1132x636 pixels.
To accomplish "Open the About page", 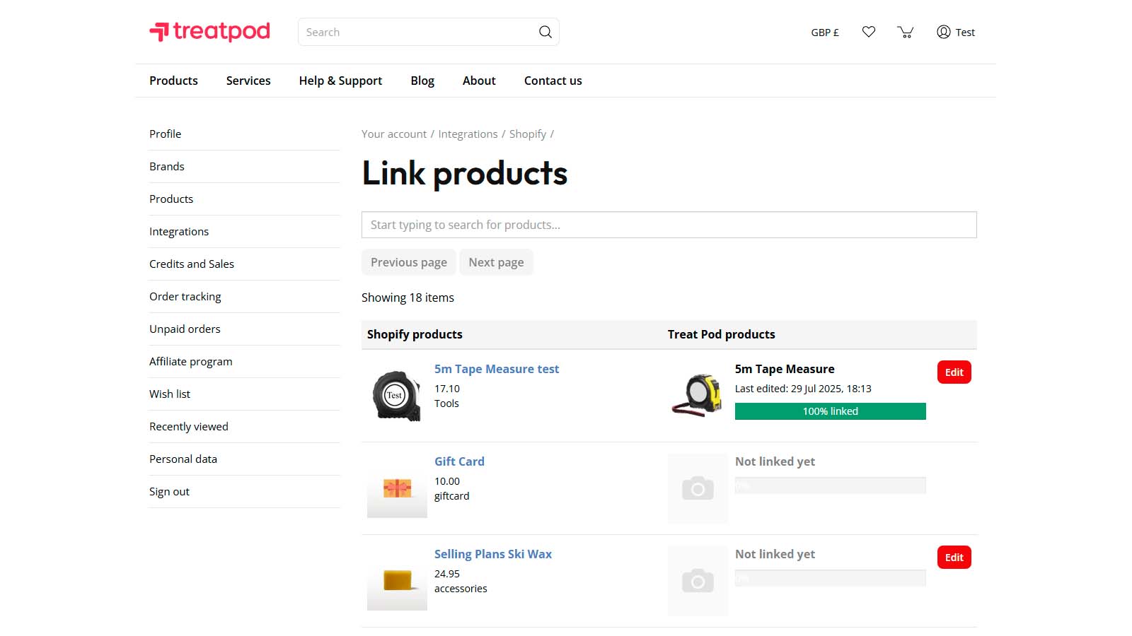I will point(479,81).
